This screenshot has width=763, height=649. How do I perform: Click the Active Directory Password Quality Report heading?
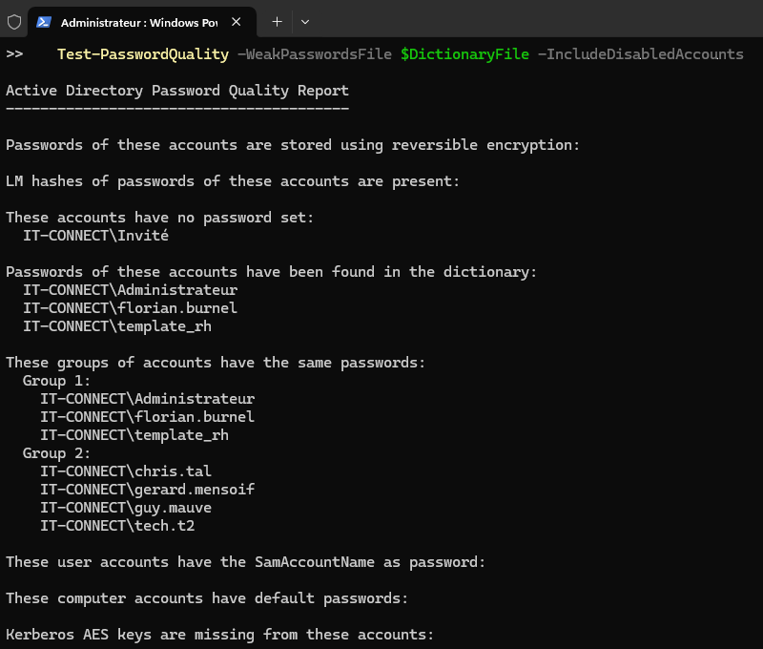click(177, 92)
